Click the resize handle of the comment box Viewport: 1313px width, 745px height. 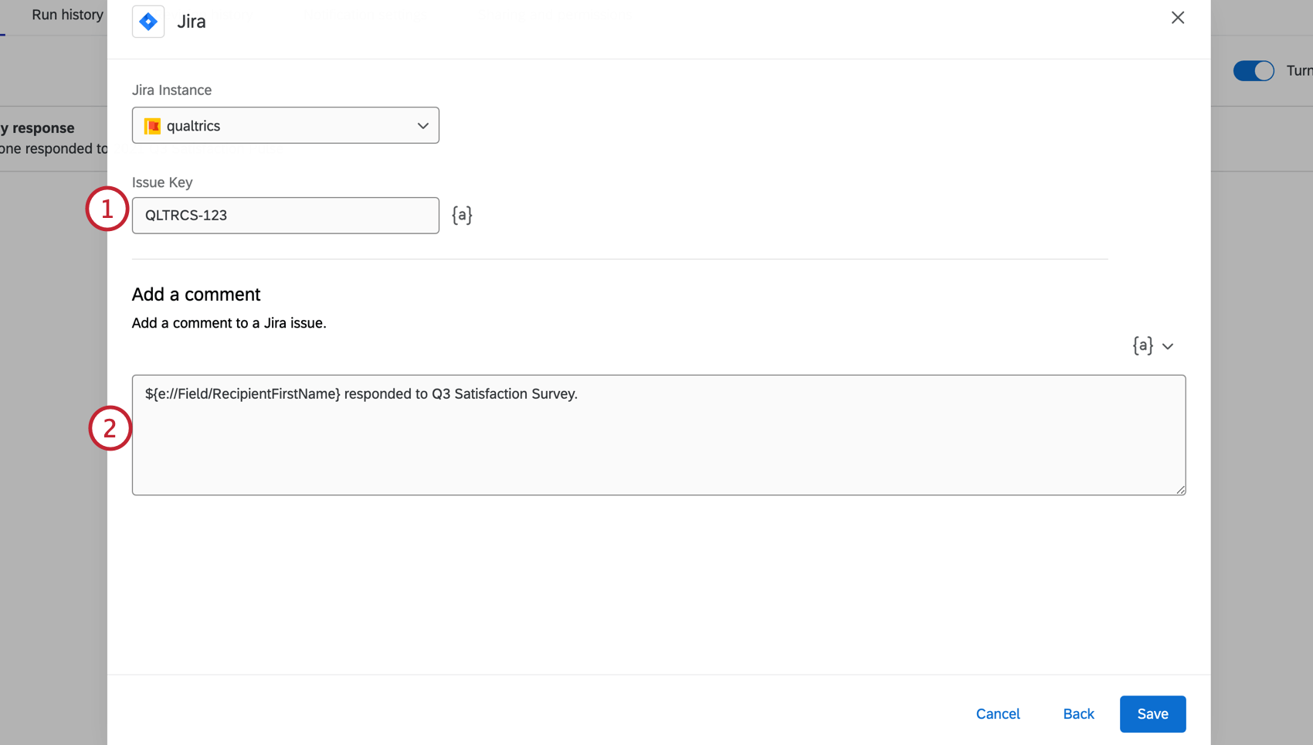tap(1180, 488)
